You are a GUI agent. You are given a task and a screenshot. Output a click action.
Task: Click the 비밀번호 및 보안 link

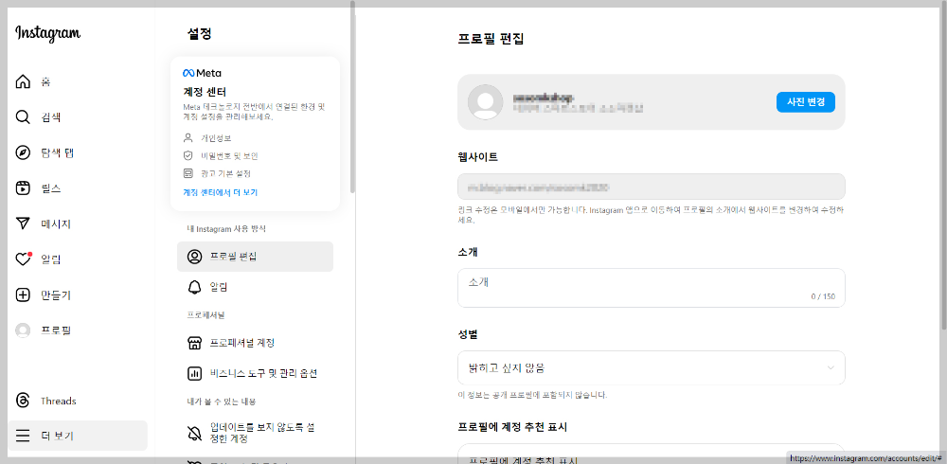click(x=229, y=156)
